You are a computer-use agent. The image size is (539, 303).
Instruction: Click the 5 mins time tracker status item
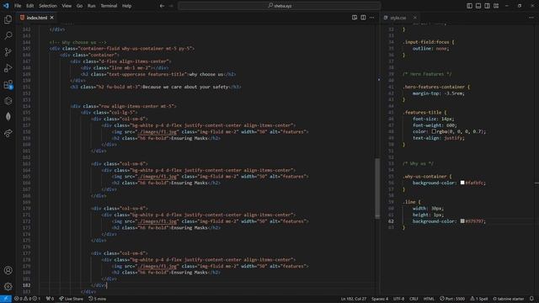click(x=98, y=299)
